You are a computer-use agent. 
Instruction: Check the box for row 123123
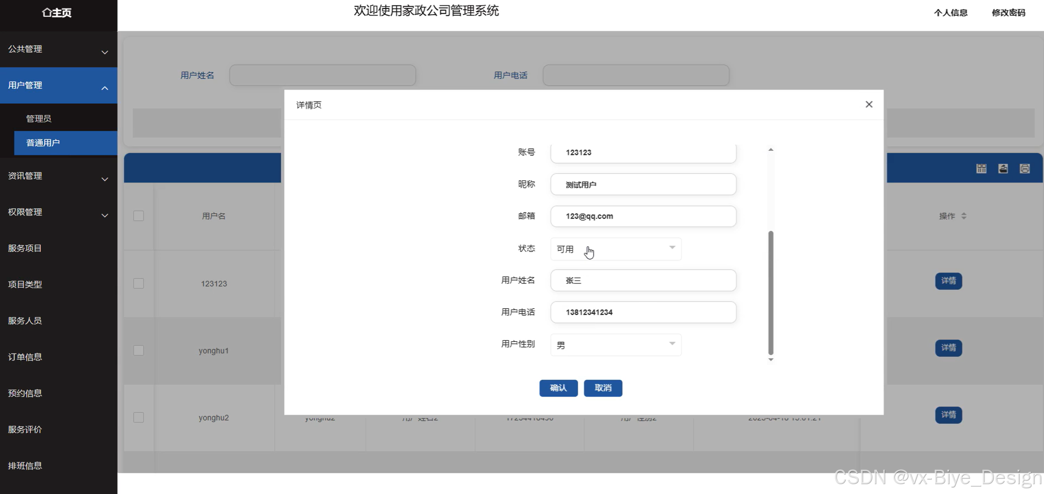[x=138, y=284]
